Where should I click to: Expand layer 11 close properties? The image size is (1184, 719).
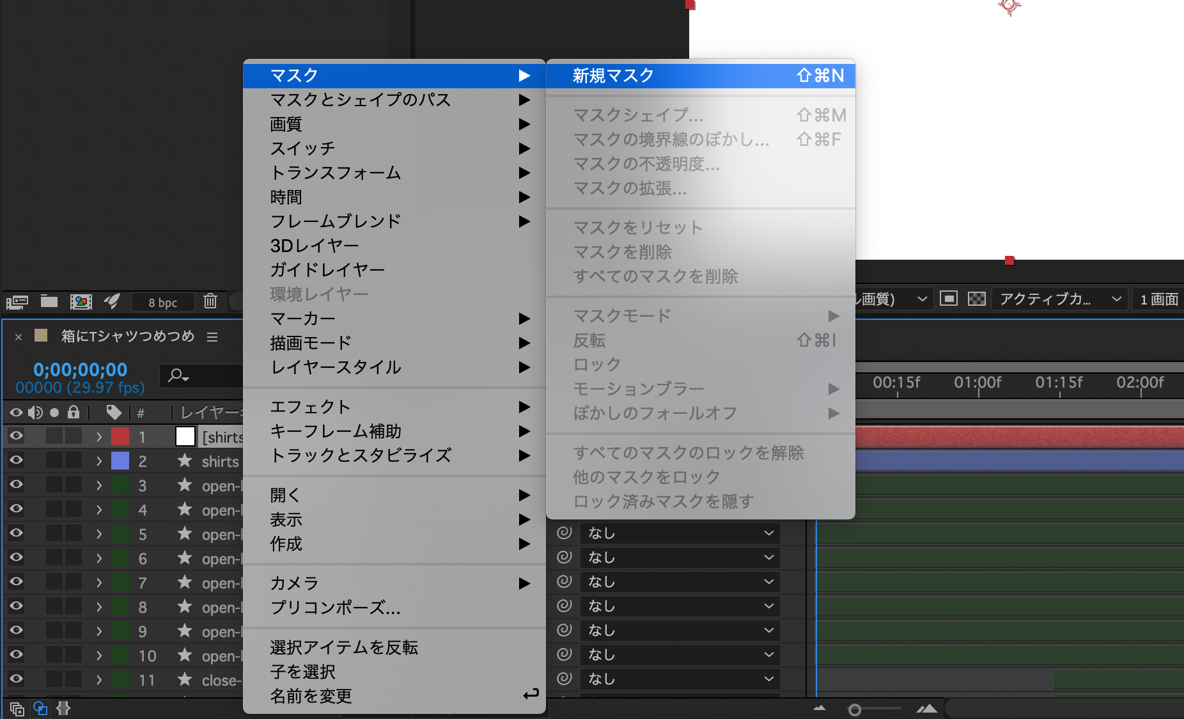coord(98,680)
